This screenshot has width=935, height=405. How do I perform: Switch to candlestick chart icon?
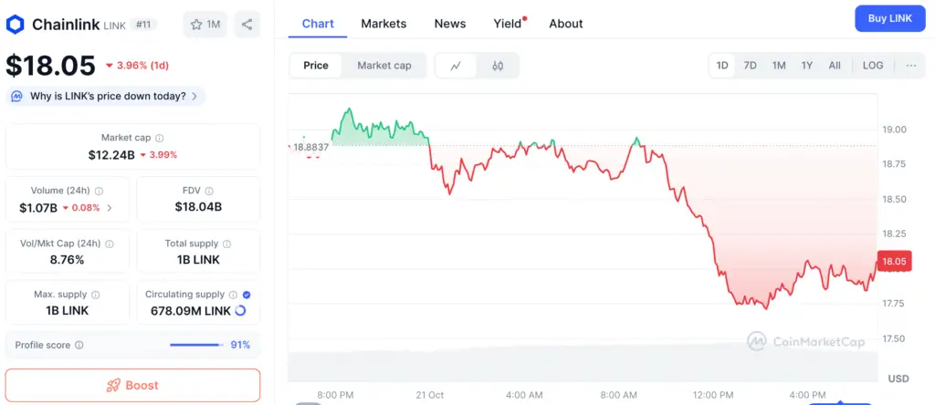pos(498,66)
